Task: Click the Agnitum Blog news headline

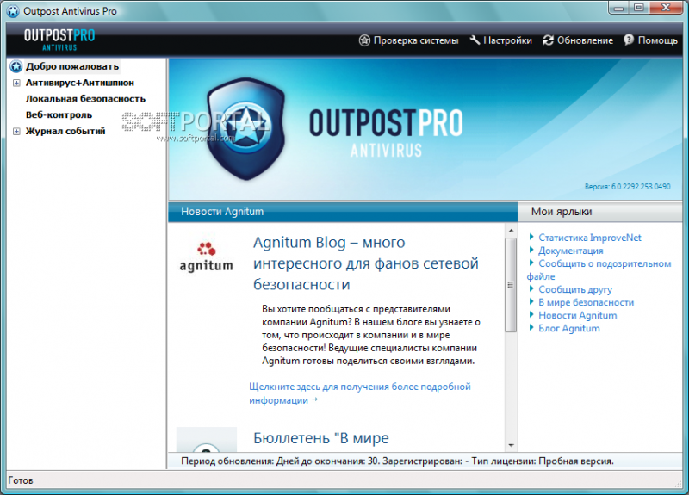Action: pos(365,263)
